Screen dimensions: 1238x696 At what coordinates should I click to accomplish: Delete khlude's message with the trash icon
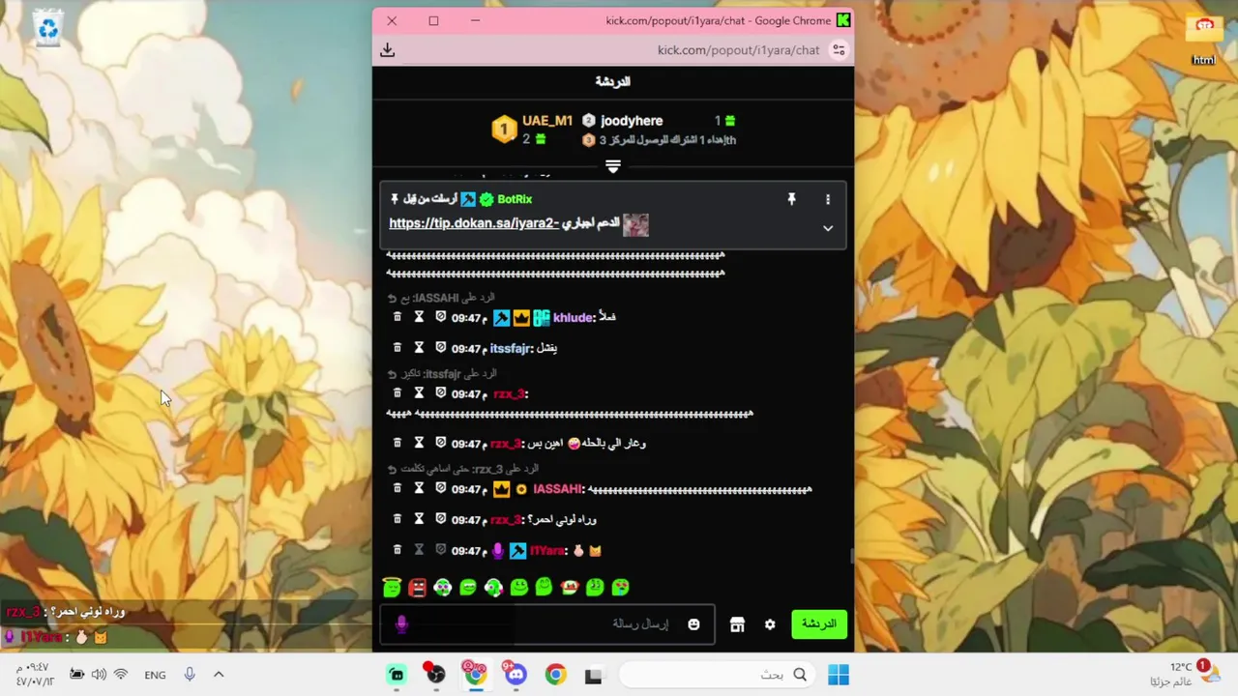pyautogui.click(x=397, y=317)
